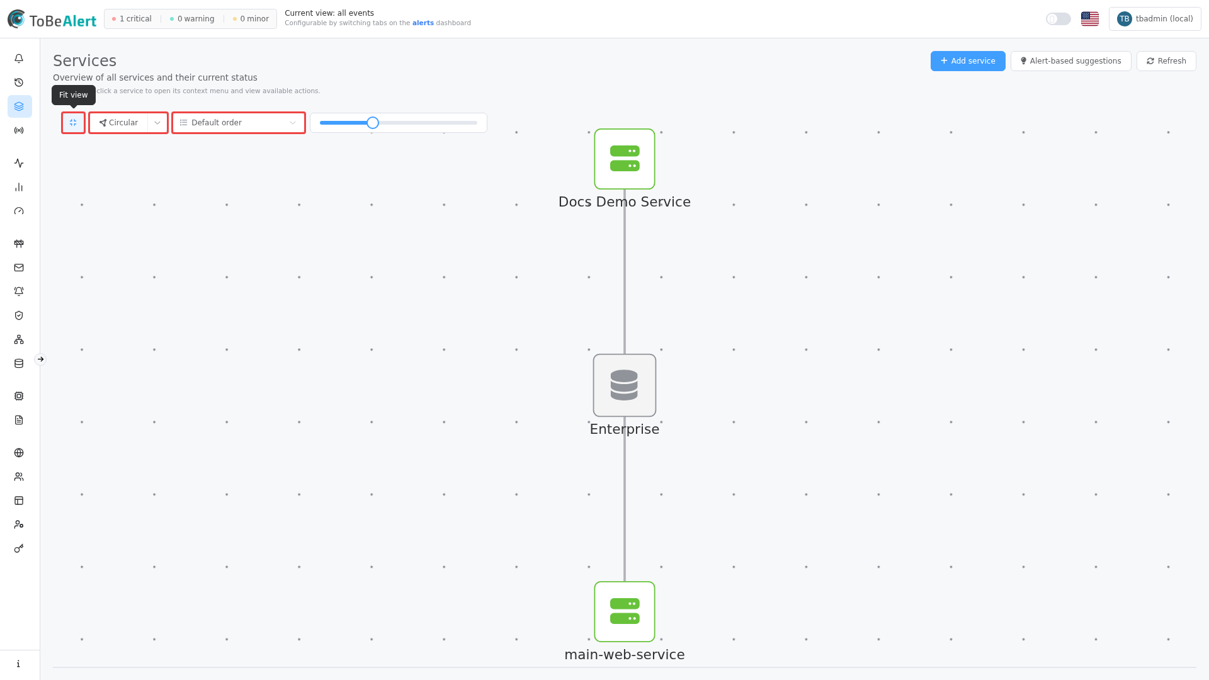Open the gauge meter icon in sidebar
1209x680 pixels.
(x=19, y=211)
